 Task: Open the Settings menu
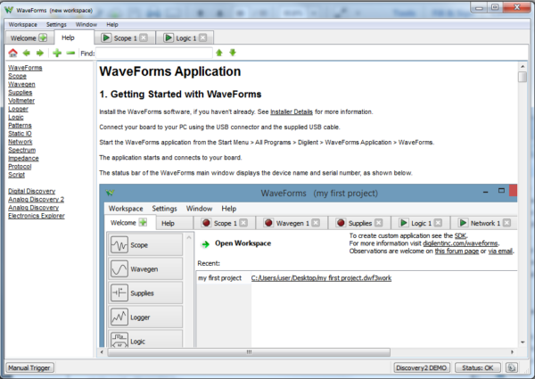56,25
